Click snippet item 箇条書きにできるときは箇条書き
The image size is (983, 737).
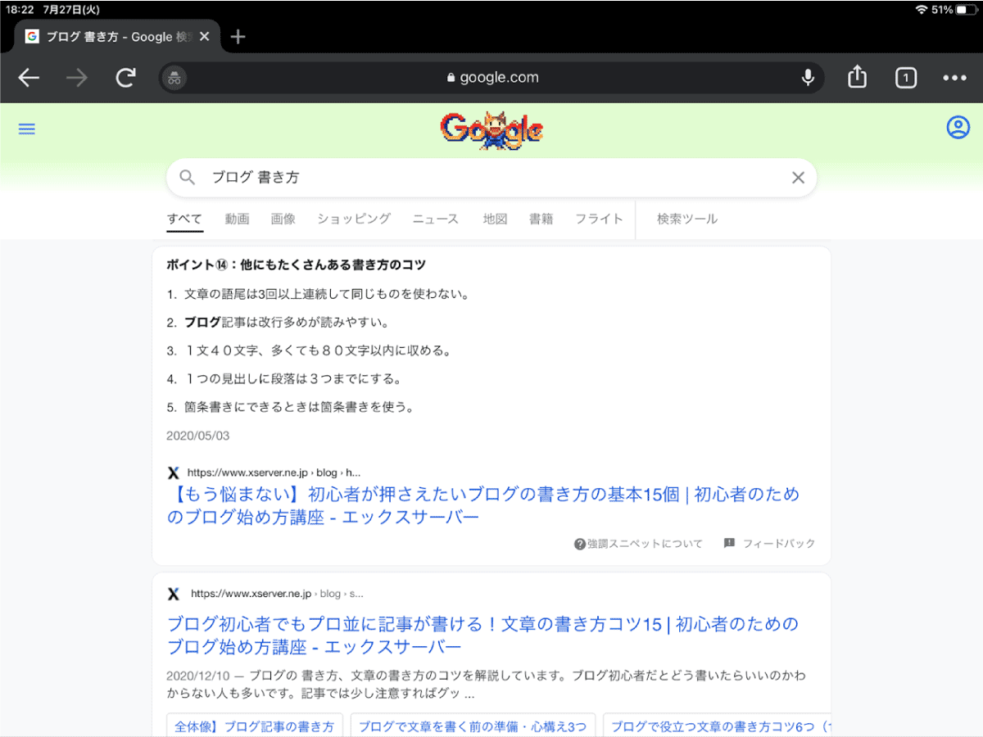coord(300,407)
